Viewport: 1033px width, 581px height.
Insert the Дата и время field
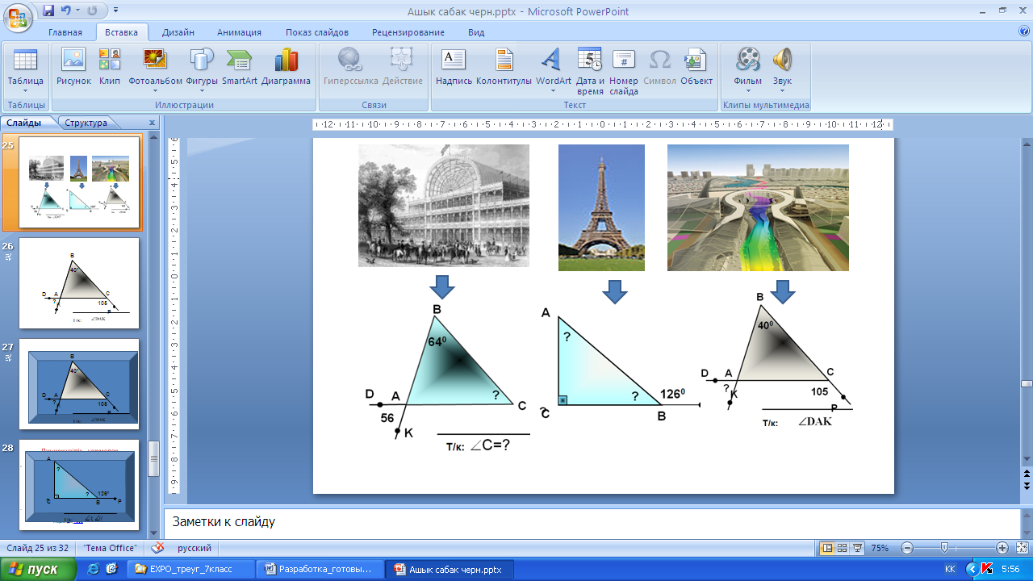tap(590, 71)
